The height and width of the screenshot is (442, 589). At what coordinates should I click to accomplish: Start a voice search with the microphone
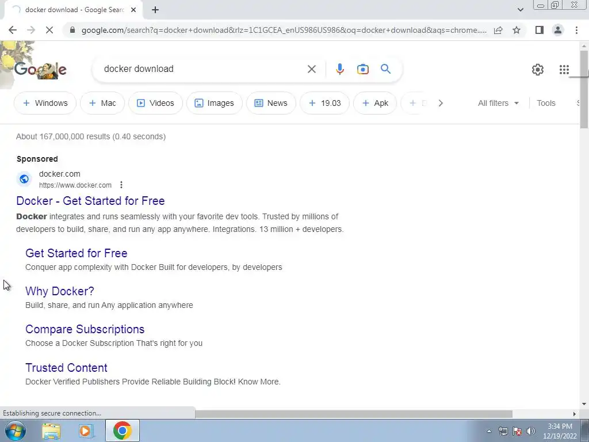click(x=339, y=69)
